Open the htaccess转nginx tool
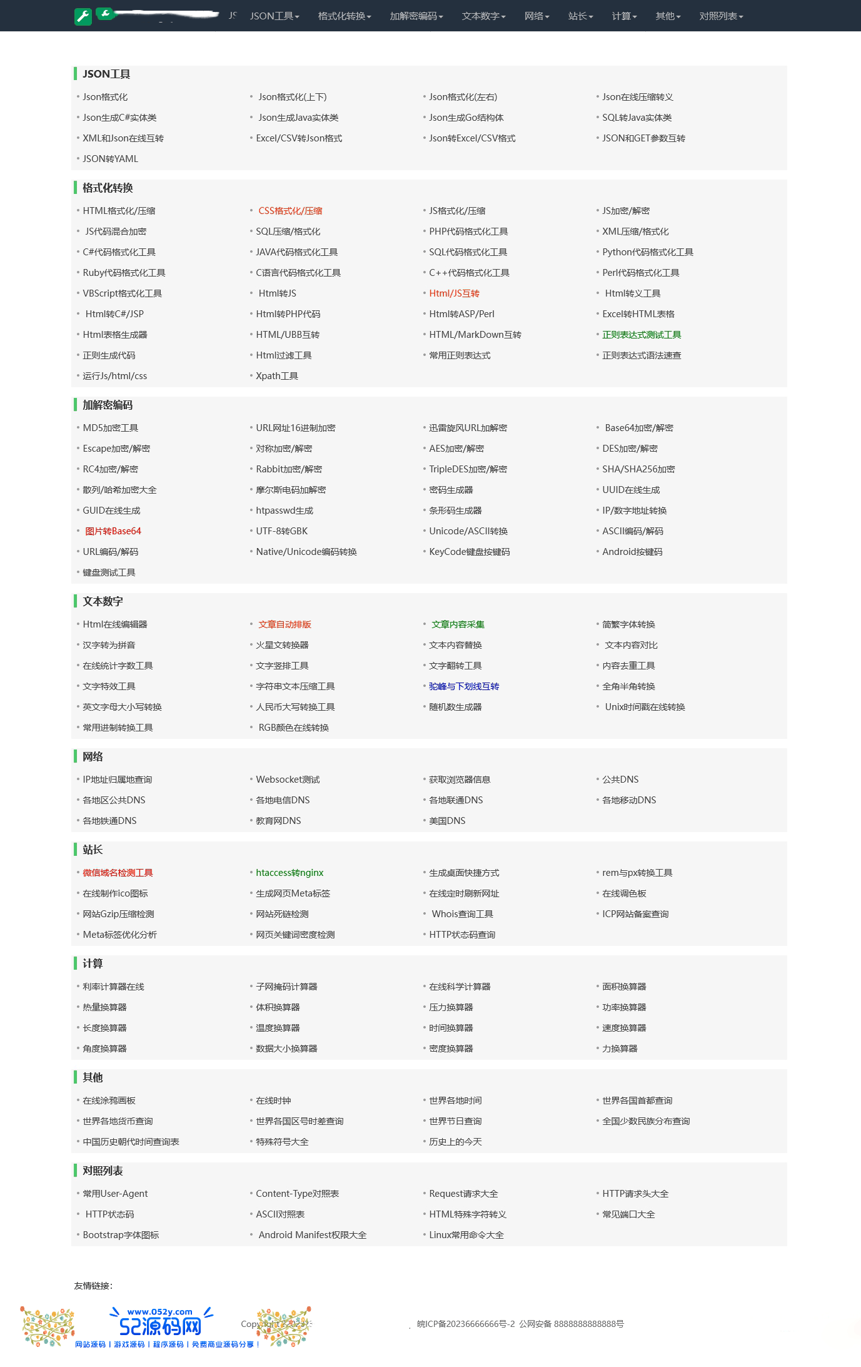This screenshot has height=1367, width=861. 290,873
